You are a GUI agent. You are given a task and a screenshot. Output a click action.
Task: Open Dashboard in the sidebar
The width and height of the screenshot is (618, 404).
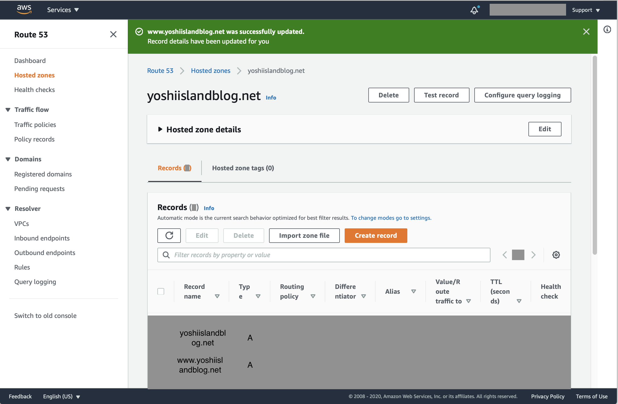click(30, 61)
